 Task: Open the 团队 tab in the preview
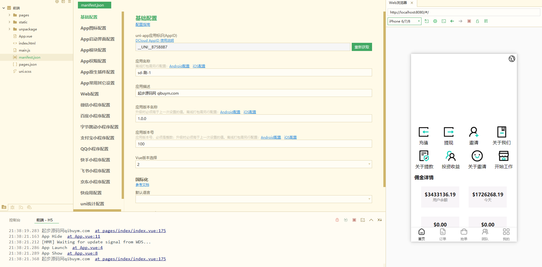[485, 235]
